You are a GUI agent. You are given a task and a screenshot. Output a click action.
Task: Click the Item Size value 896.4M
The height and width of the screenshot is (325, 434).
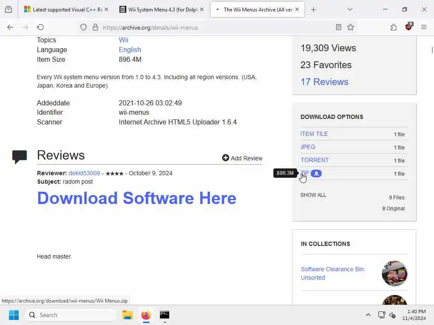(130, 59)
